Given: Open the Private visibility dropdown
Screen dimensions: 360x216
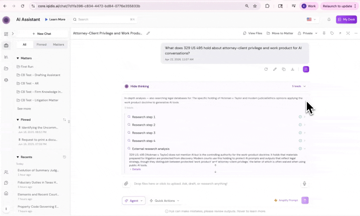Looking at the screenshot, I should click(x=307, y=33).
